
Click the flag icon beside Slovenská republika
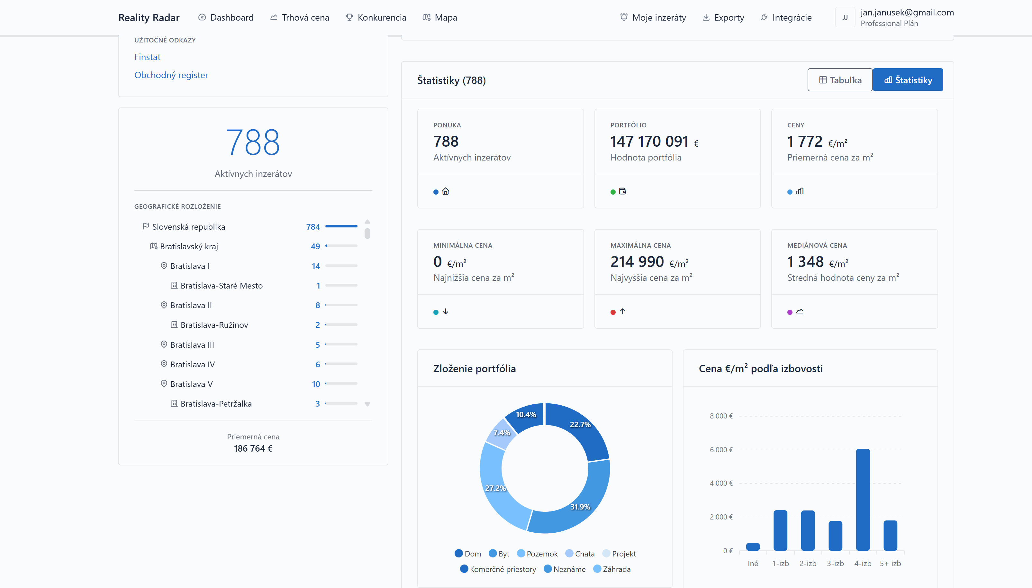click(x=146, y=226)
